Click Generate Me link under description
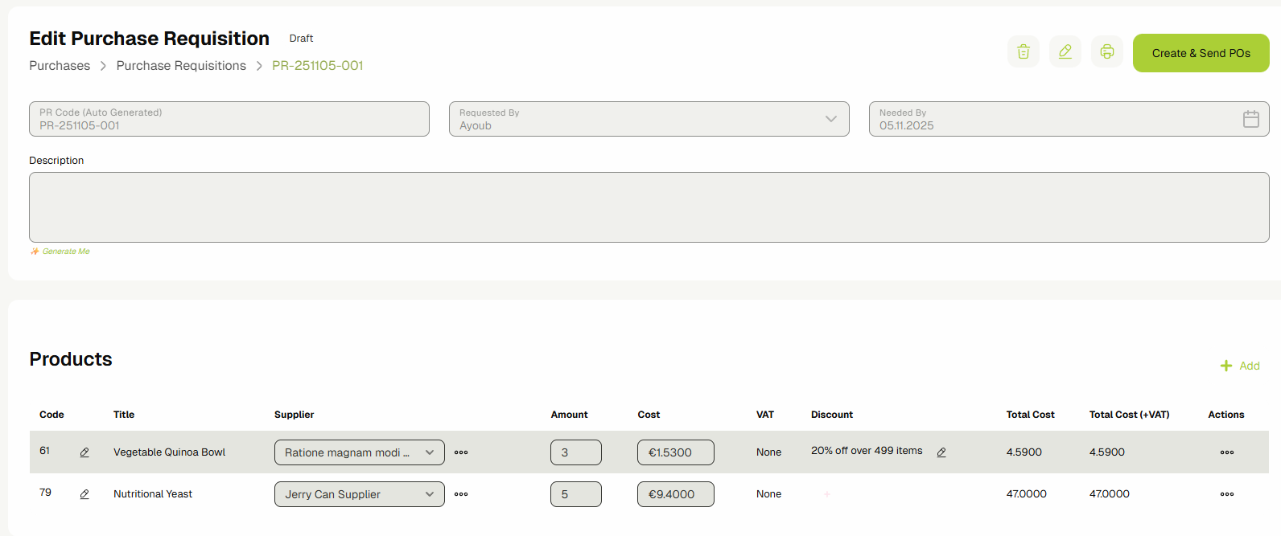1281x536 pixels. pos(65,252)
